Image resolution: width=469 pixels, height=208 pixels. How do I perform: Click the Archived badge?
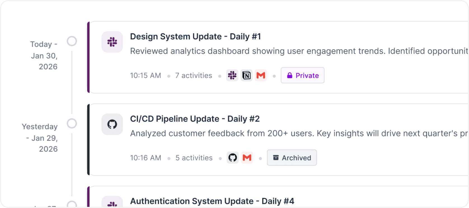click(x=292, y=158)
